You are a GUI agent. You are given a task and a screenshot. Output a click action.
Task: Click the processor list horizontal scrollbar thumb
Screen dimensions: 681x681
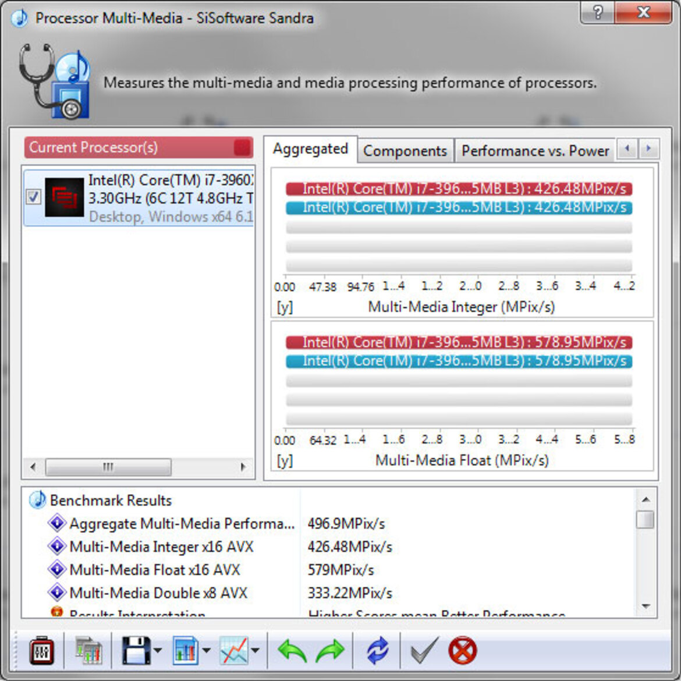point(108,467)
